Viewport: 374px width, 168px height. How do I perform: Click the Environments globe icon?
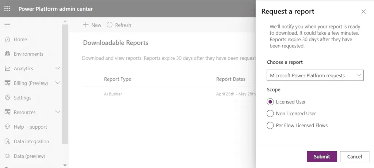tap(7, 54)
